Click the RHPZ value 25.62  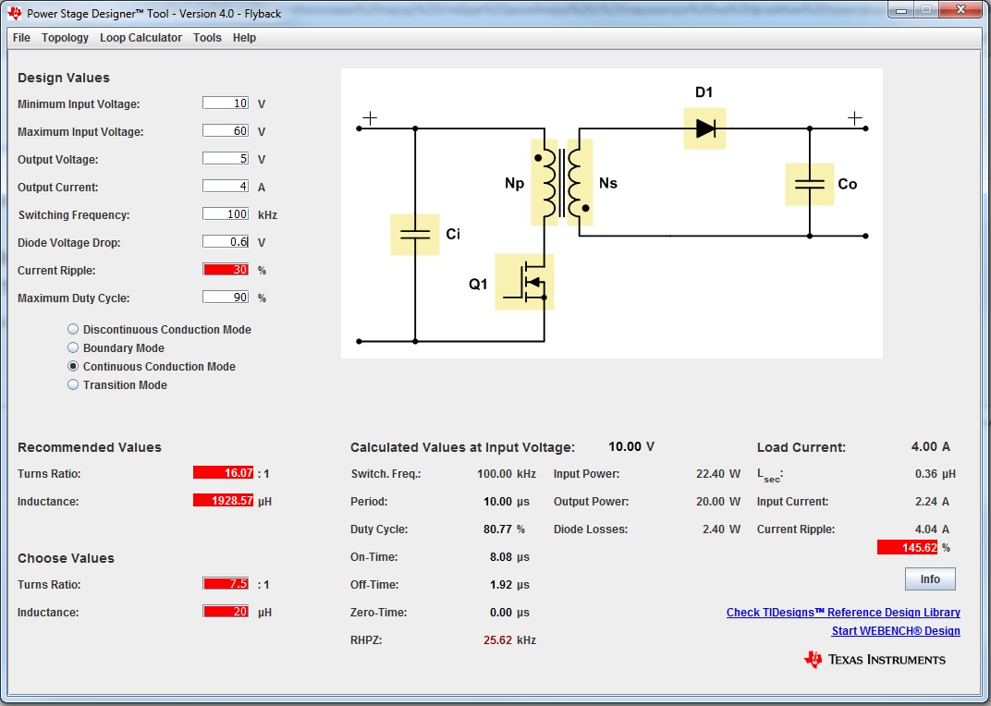[x=498, y=640]
